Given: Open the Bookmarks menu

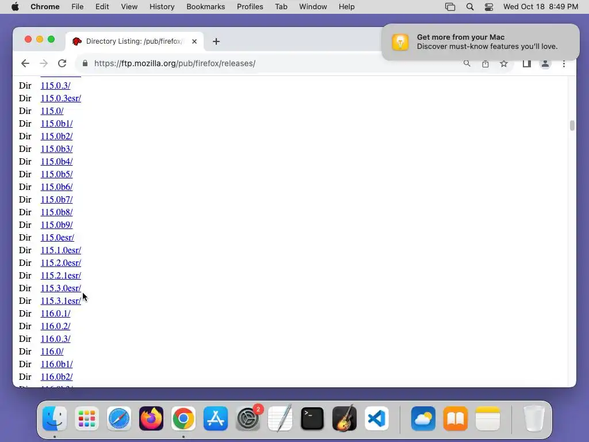Looking at the screenshot, I should (x=206, y=7).
